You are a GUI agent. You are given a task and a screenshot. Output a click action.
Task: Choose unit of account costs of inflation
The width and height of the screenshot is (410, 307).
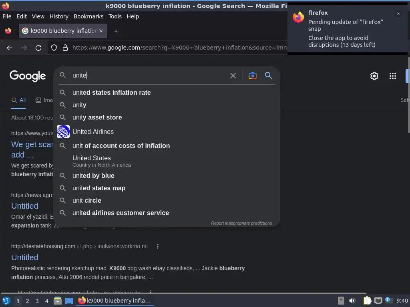click(167, 146)
